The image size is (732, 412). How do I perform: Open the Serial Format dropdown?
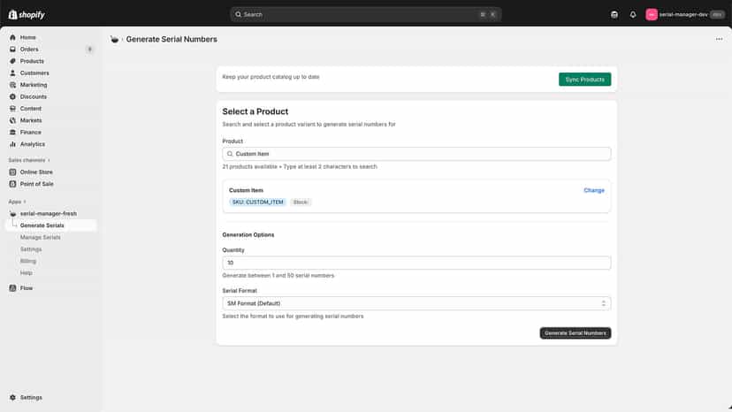416,303
